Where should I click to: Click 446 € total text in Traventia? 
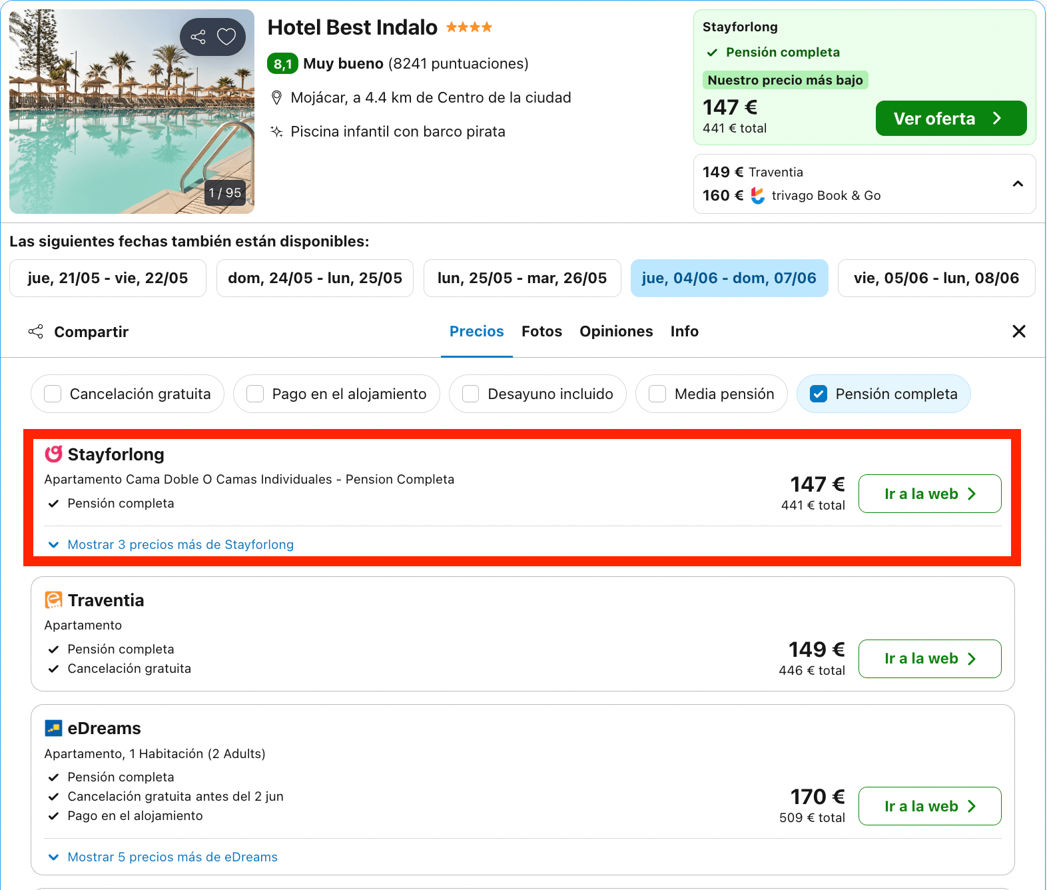pos(812,670)
